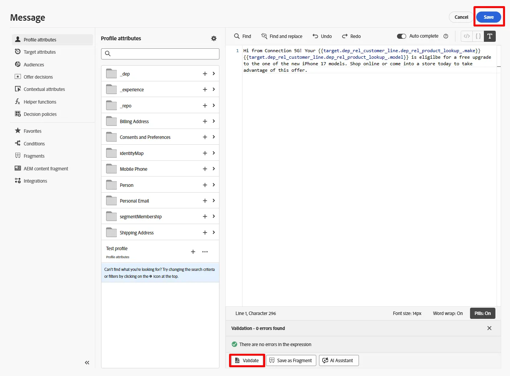
Task: Add the Person folder with plus icon
Action: 205,185
